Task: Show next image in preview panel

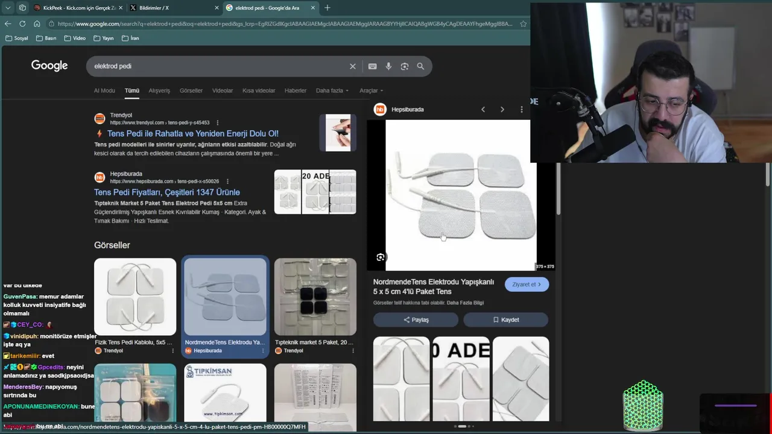Action: point(502,110)
